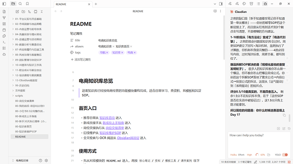Create a new folder in file explorer
293x164 pixels.
(23, 11)
